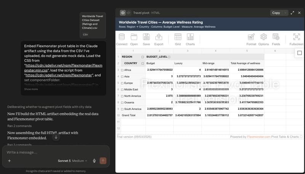Screen dimensions: 305x174
Task: Click Total Average of wellness header
Action: 247,63
